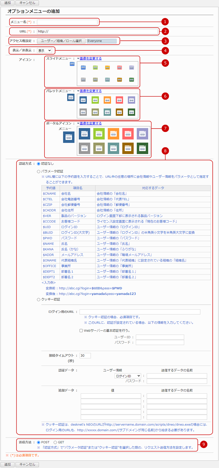The width and height of the screenshot is (219, 468).
Task: Enable Webサーバーの基本認証を行う checkbox
Action: click(81, 330)
